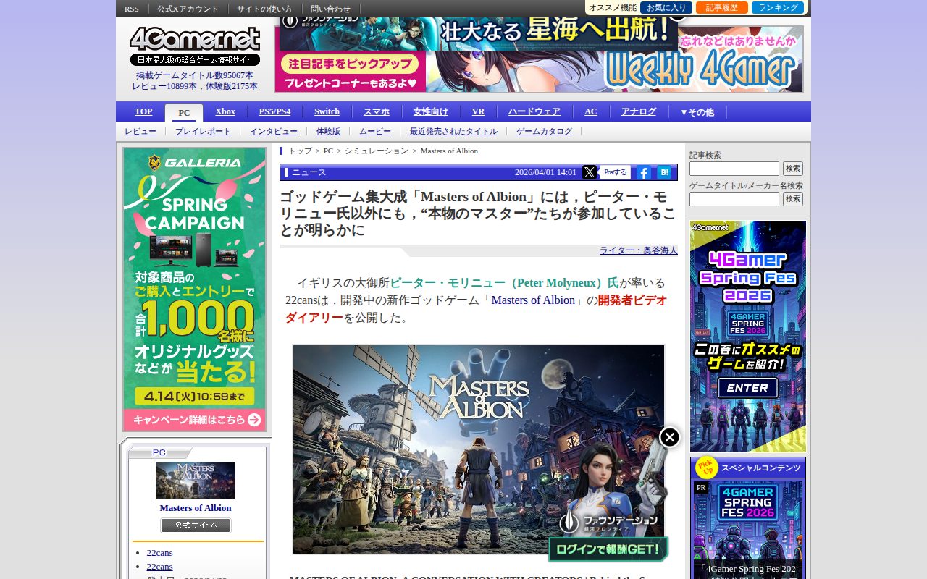The height and width of the screenshot is (579, 927).
Task: Open レビュー submenu link
Action: tap(140, 131)
